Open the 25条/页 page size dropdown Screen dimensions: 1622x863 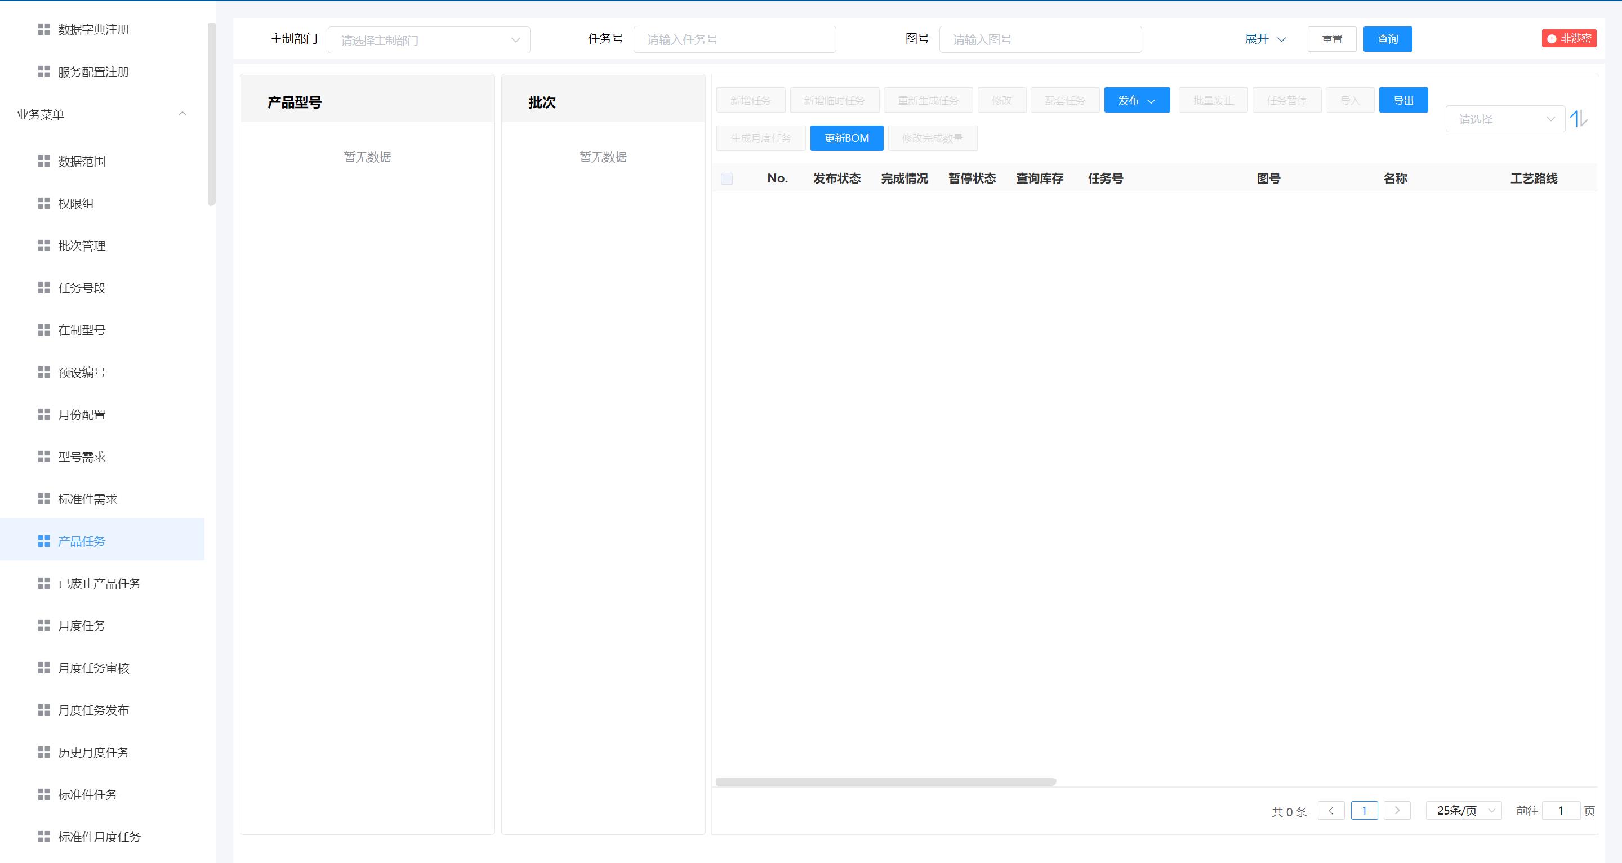coord(1463,810)
